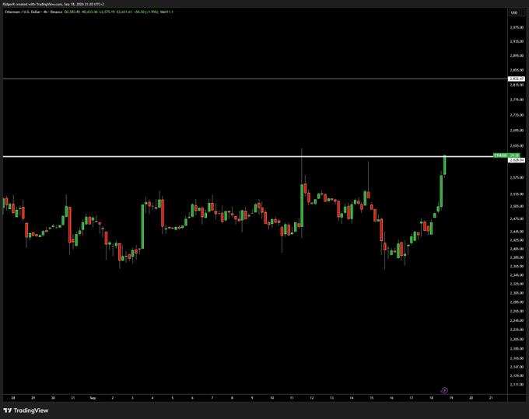Click the green ETHUSD current price label
This screenshot has width=529, height=419.
506,155
